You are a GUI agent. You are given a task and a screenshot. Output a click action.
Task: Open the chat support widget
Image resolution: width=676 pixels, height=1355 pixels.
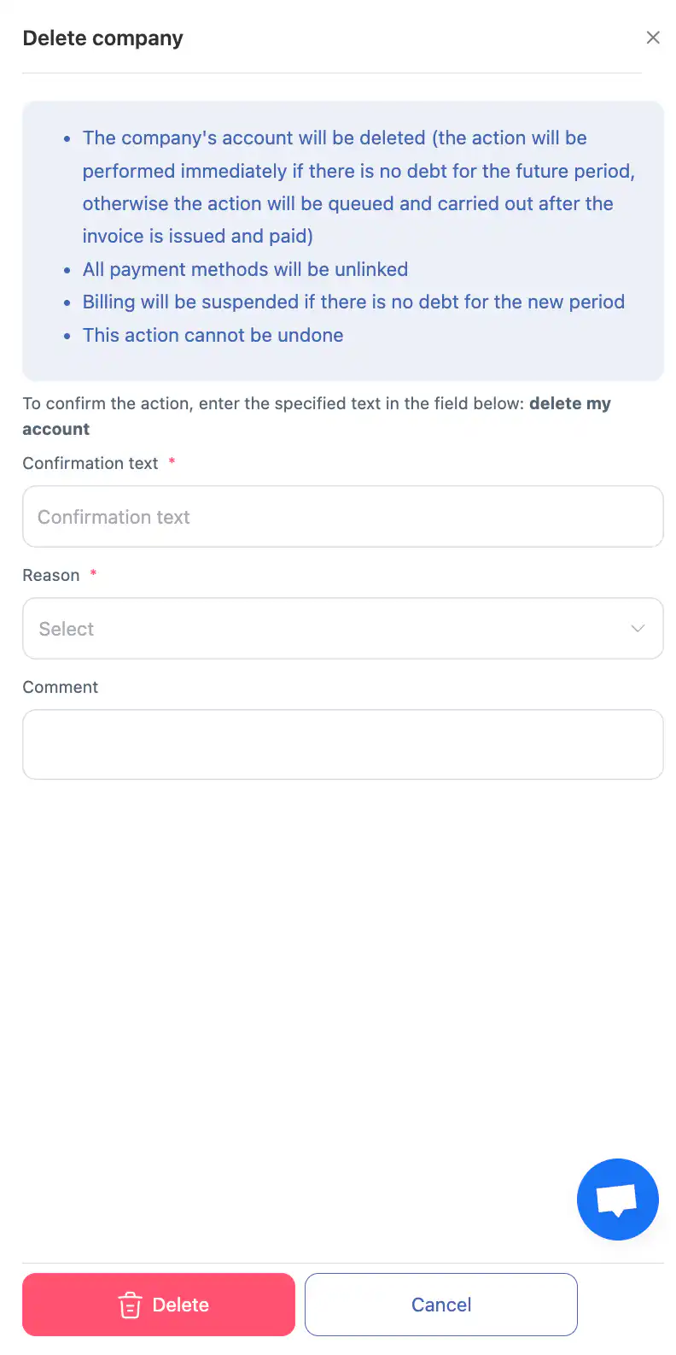point(617,1199)
